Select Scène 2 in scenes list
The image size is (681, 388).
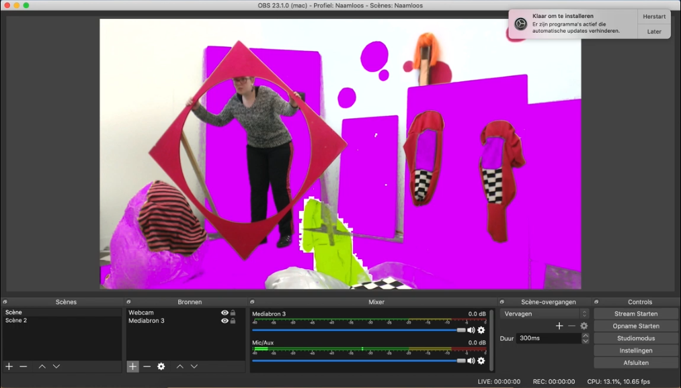[17, 321]
